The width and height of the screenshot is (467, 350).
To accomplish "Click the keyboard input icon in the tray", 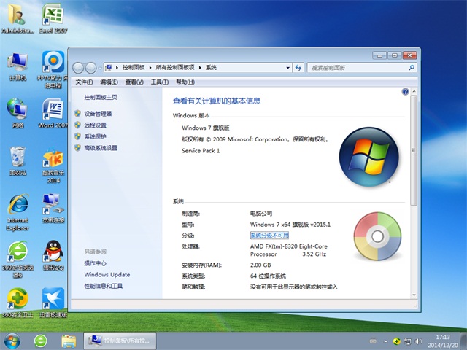I will 373,341.
